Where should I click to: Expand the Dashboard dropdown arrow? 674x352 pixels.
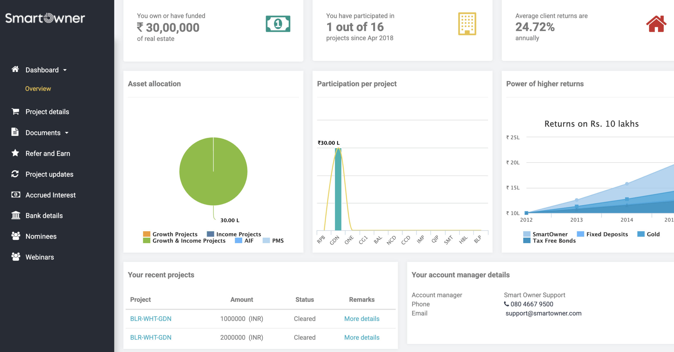pos(65,70)
